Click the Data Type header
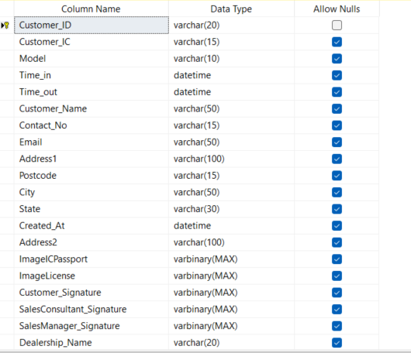The image size is (411, 353). [x=231, y=9]
